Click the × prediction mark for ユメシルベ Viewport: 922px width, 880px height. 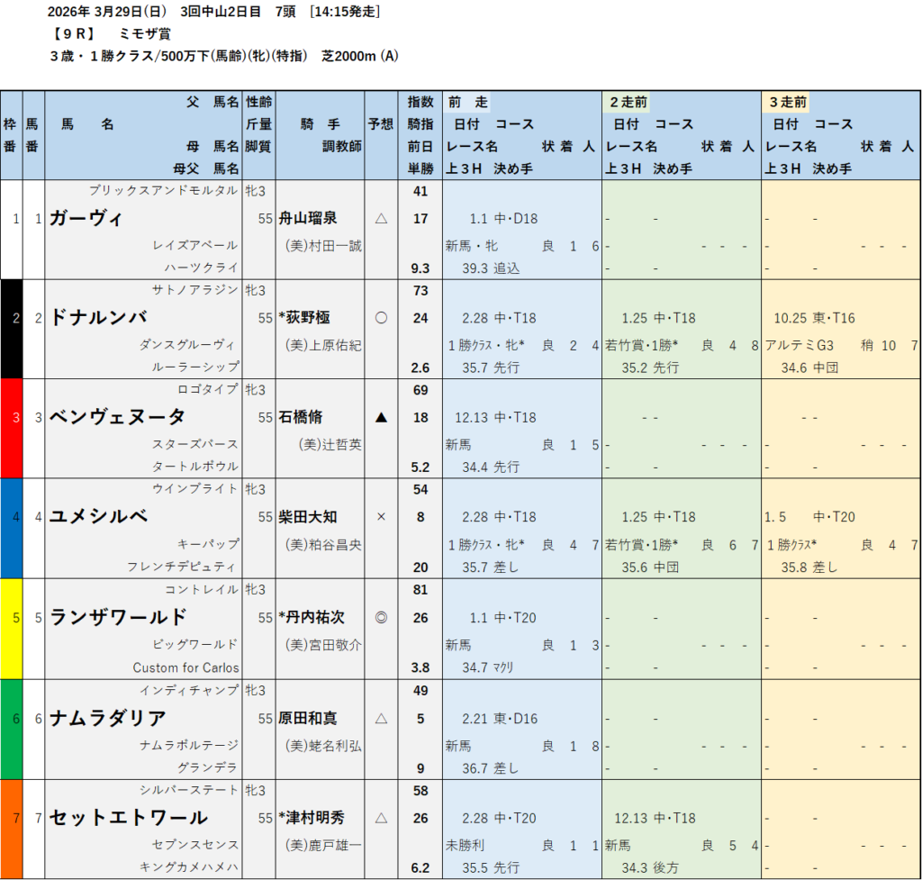coord(381,517)
